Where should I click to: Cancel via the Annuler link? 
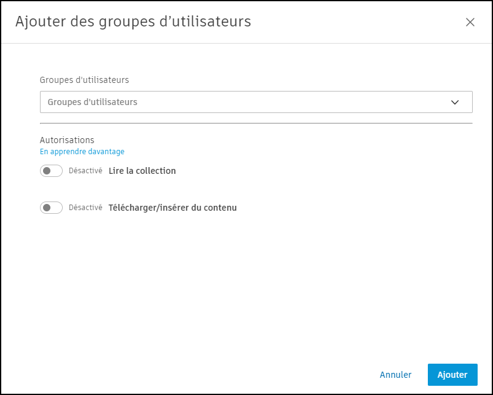[x=395, y=375]
